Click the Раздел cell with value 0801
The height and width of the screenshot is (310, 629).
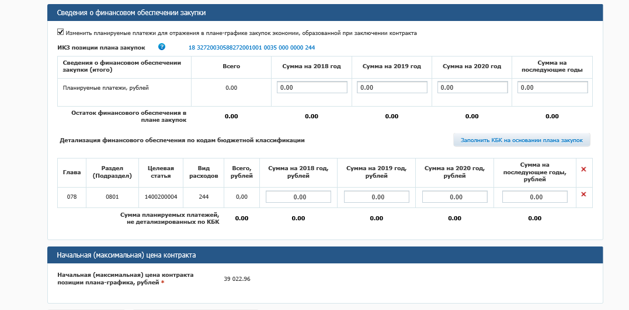[x=112, y=197]
